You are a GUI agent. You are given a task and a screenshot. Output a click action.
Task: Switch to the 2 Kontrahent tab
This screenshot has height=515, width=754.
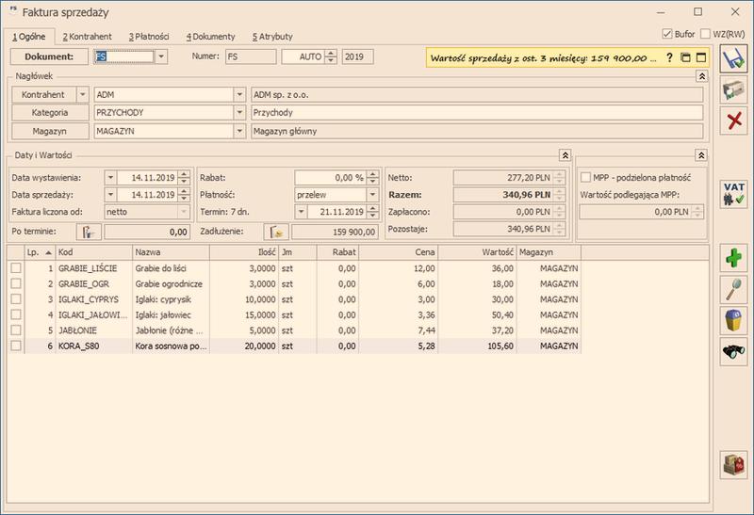click(87, 37)
